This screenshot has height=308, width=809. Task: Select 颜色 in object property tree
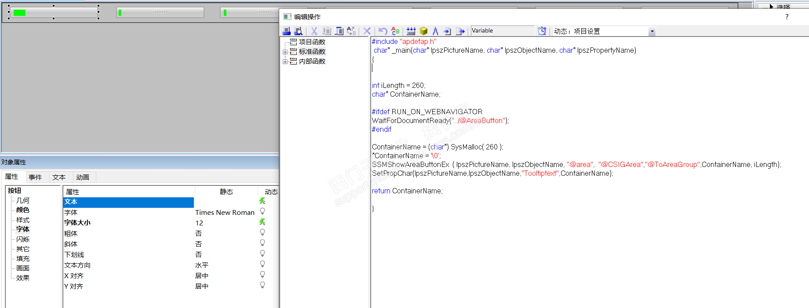click(x=23, y=210)
